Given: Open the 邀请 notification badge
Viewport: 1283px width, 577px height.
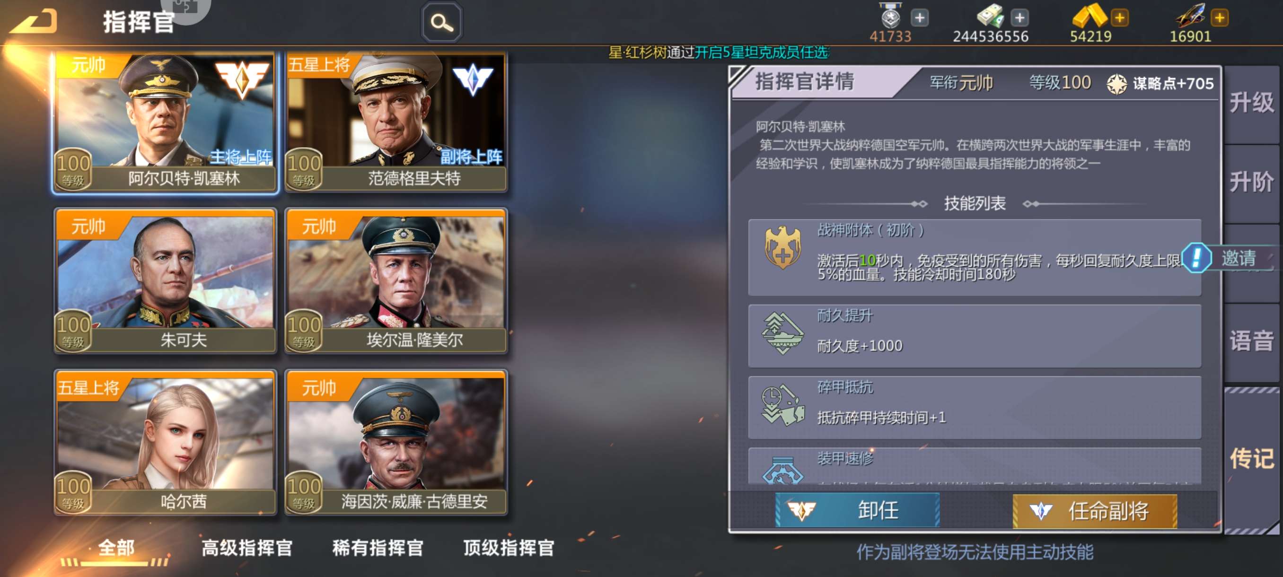Looking at the screenshot, I should click(1227, 258).
